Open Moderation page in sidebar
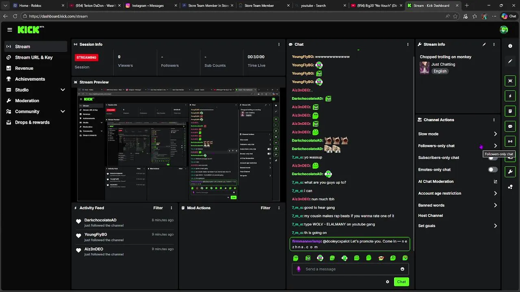Screen dimensions: 520x292 click(x=36, y=101)
